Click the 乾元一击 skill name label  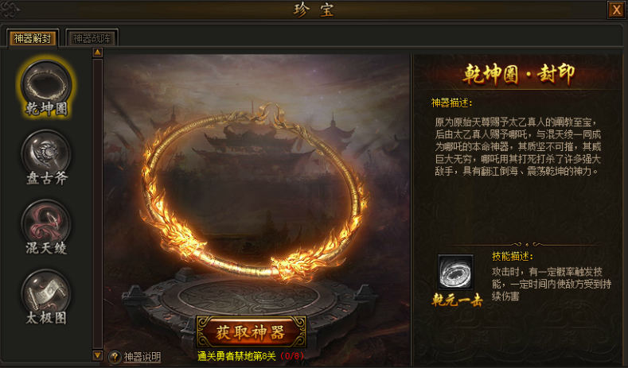[457, 300]
